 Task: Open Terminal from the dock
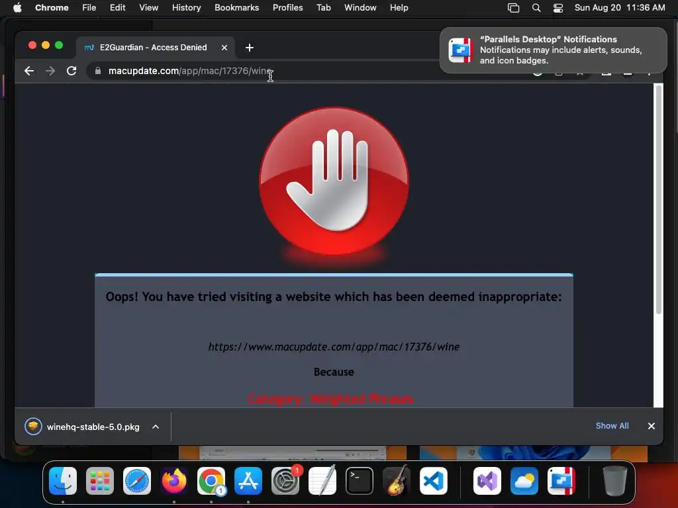coord(360,481)
